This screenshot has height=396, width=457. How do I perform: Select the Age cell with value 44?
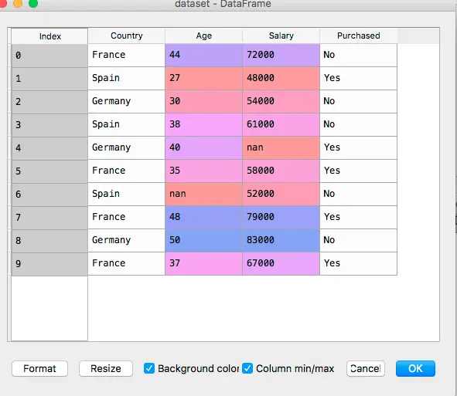click(203, 55)
